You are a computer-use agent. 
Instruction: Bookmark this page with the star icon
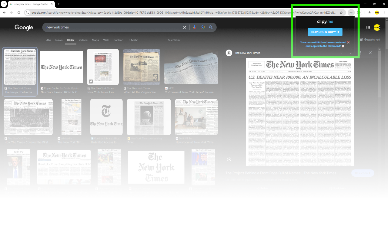[341, 13]
